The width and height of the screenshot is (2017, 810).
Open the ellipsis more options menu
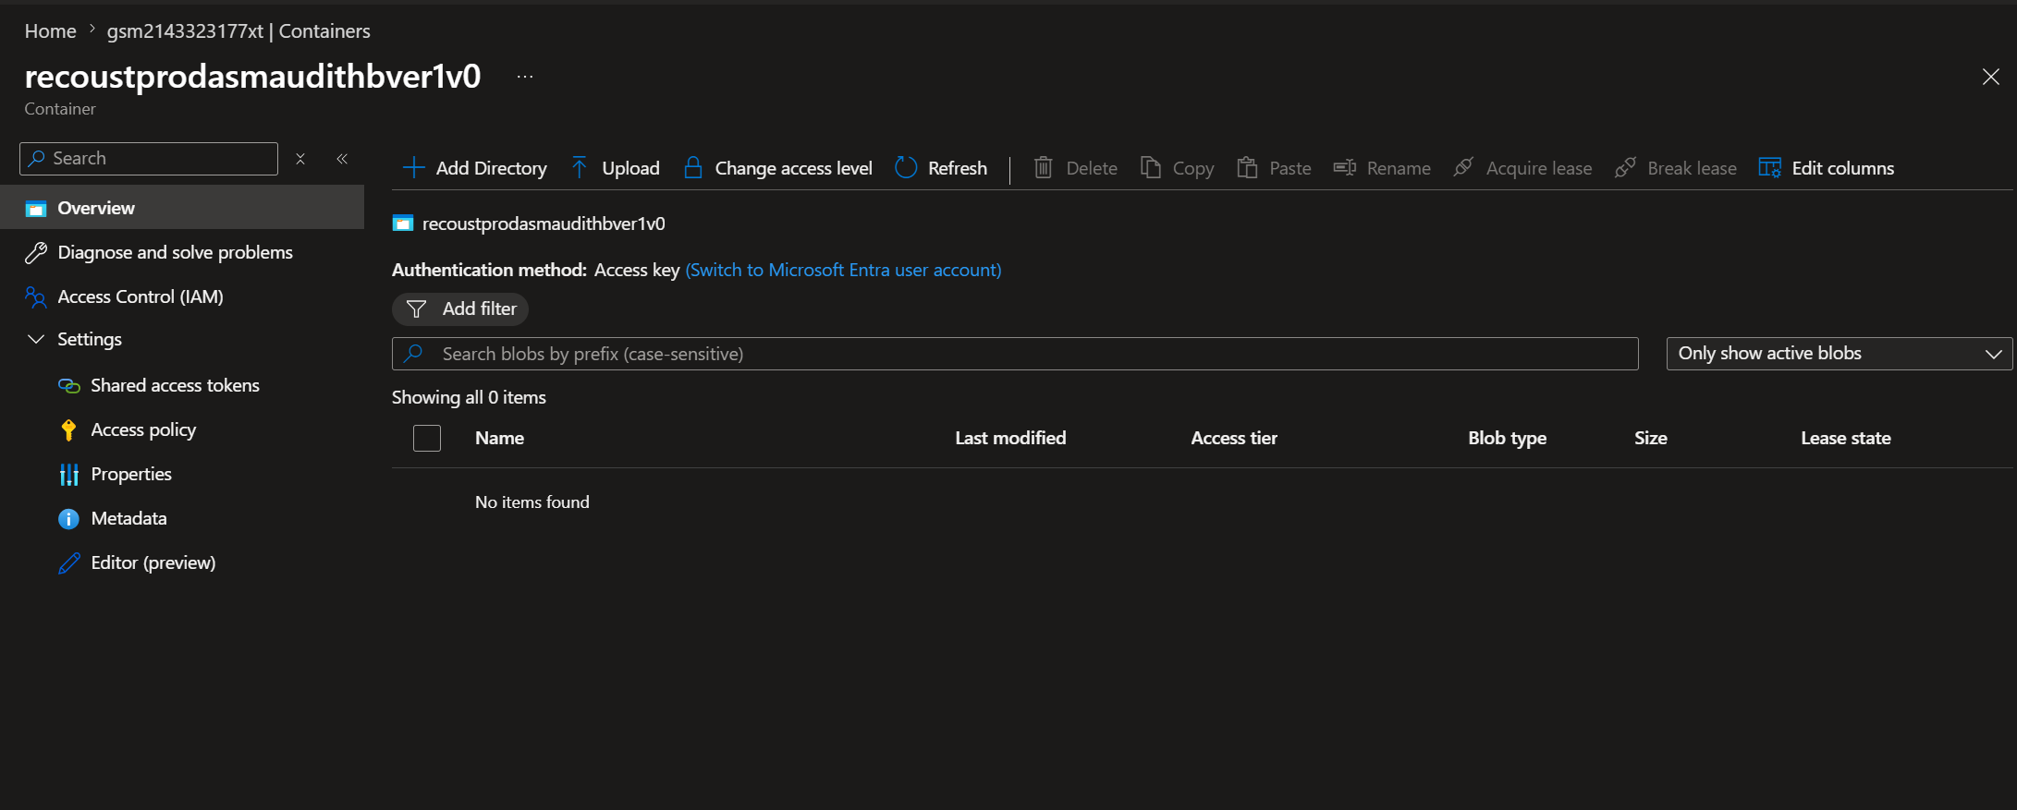coord(525,77)
